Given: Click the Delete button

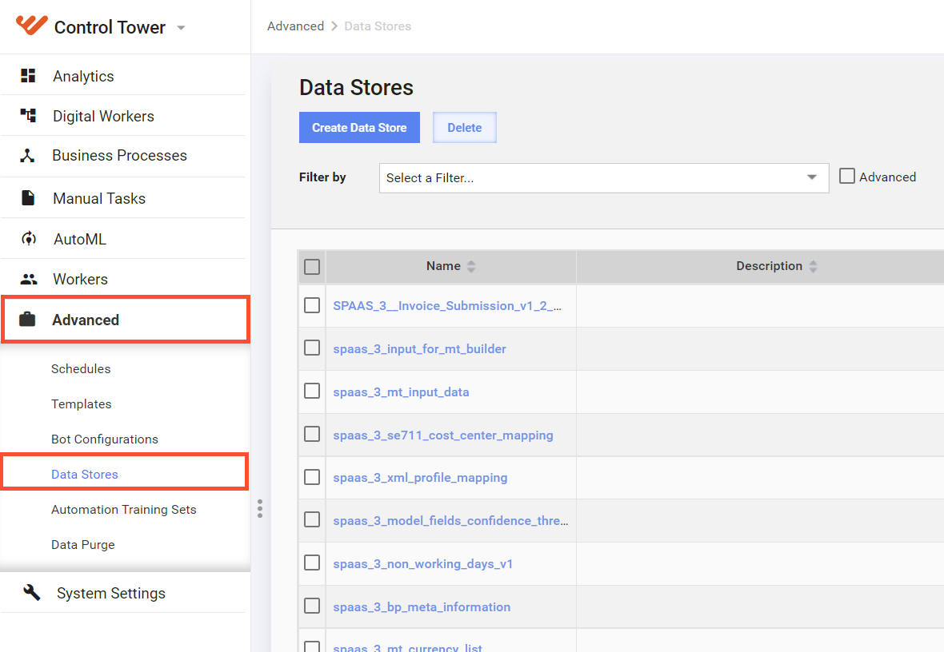Looking at the screenshot, I should (x=465, y=128).
